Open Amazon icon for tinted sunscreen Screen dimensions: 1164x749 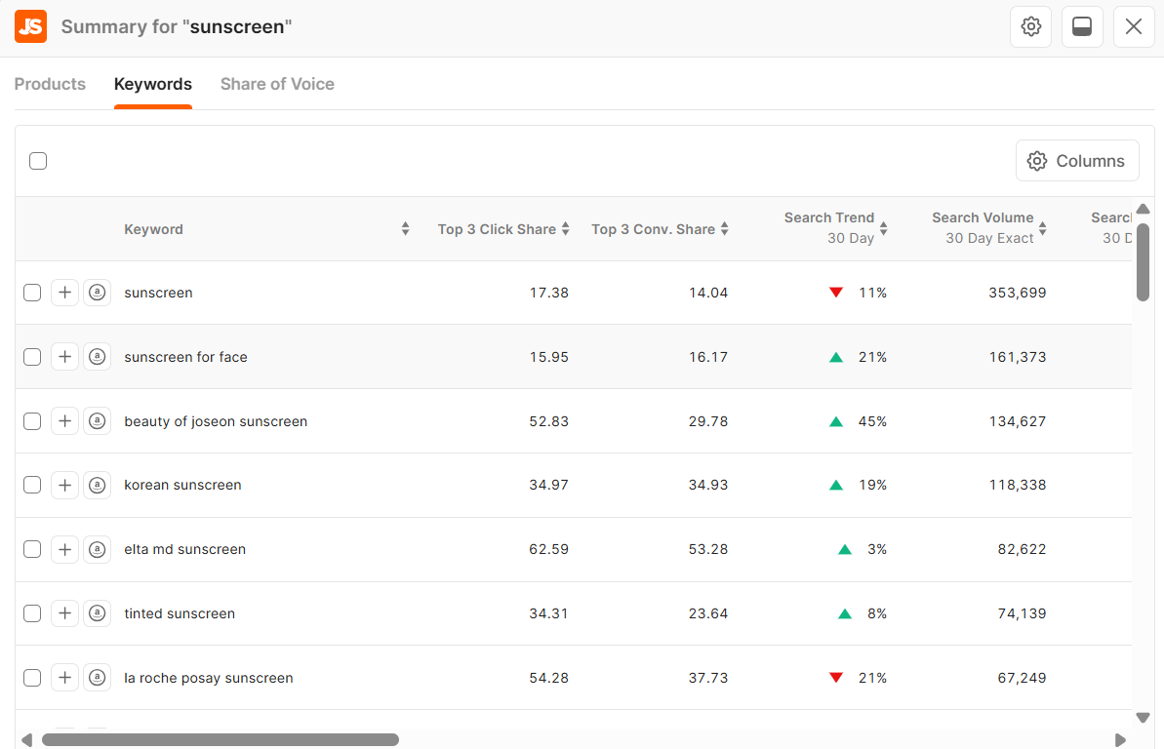tap(97, 613)
